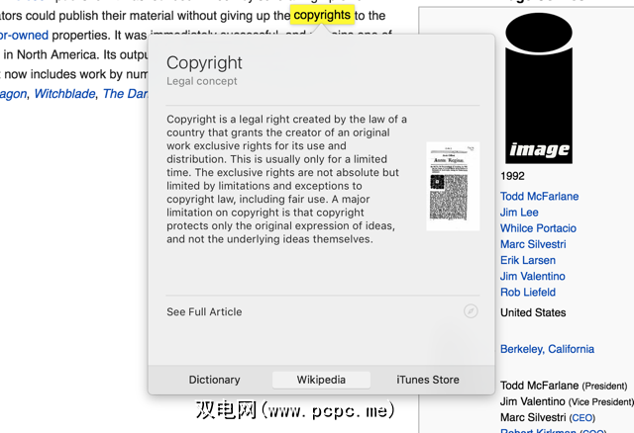Image resolution: width=634 pixels, height=433 pixels.
Task: Click the United States text
Action: 533,312
